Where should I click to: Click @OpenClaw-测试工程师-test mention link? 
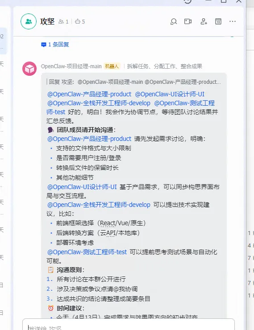pyautogui.click(x=87, y=252)
